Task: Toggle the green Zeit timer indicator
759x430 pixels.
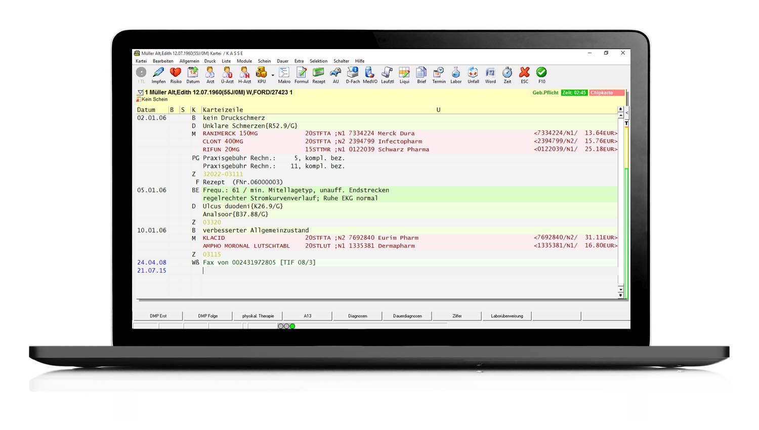Action: (574, 93)
